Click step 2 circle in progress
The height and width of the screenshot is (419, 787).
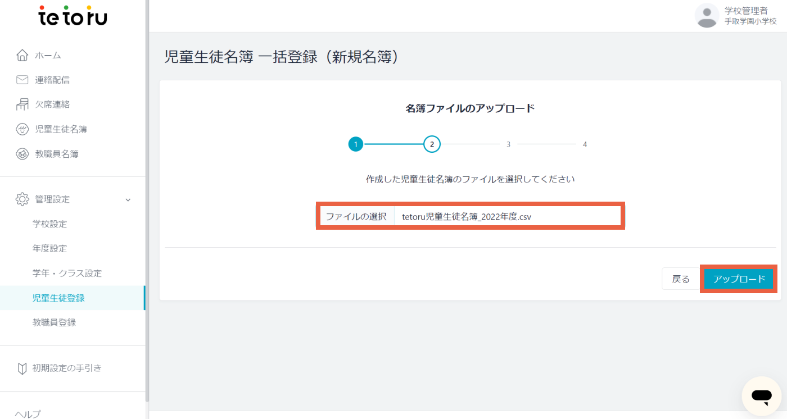click(432, 144)
